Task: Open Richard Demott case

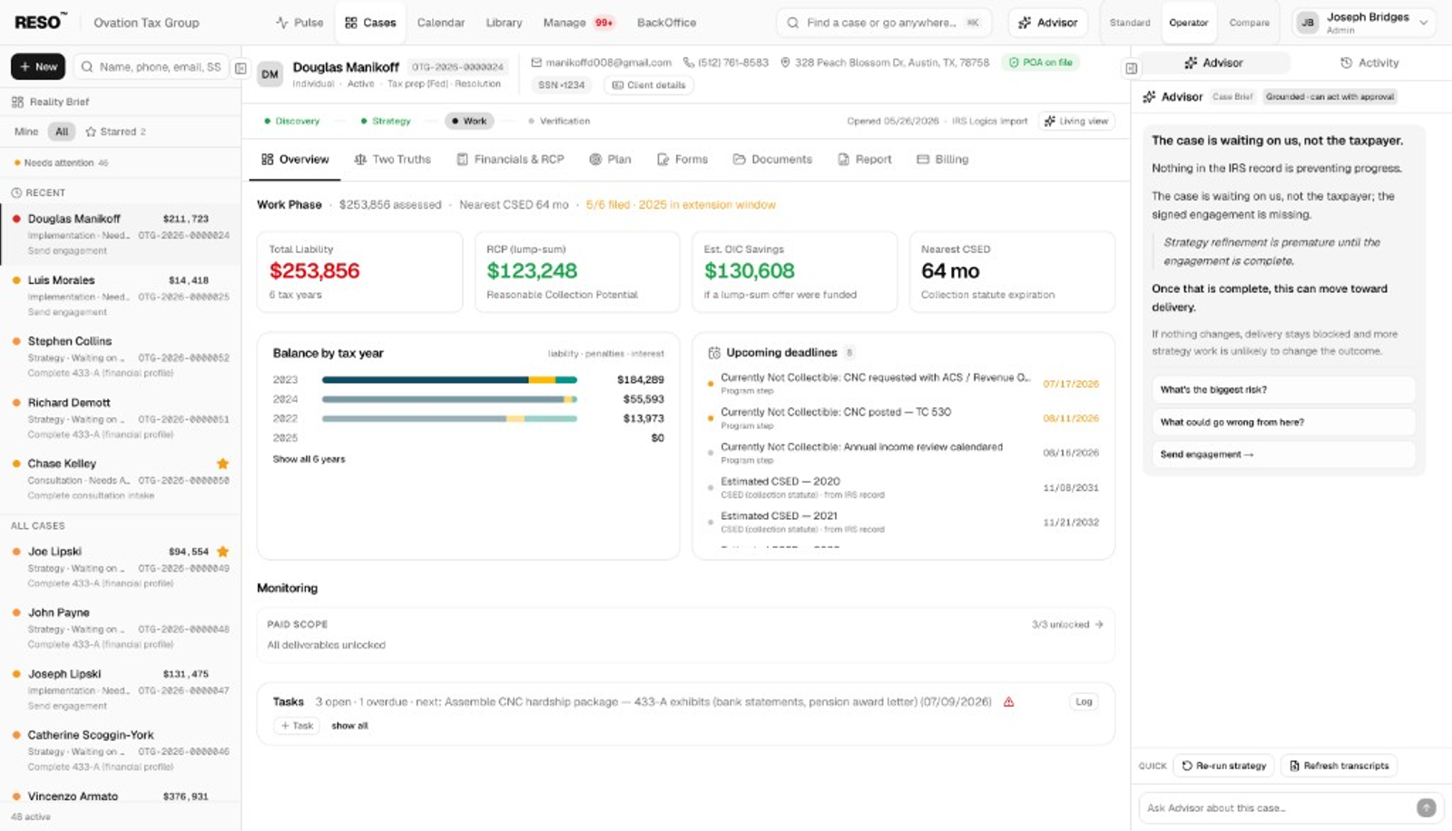Action: 121,418
